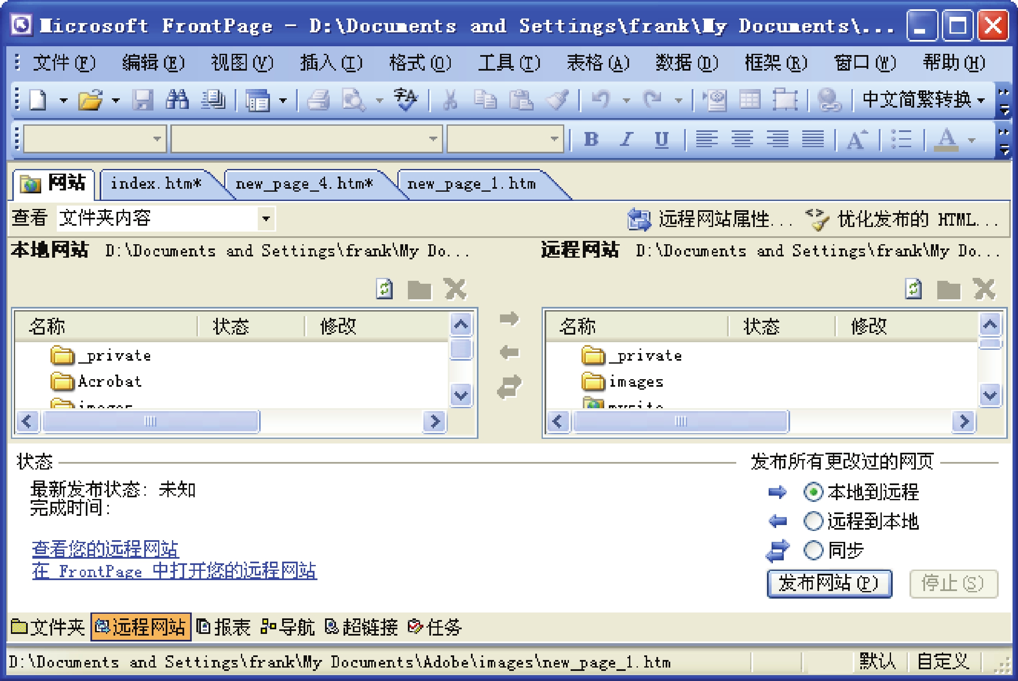1018x681 pixels.
Task: Switch to the index.htm tab
Action: pyautogui.click(x=156, y=184)
